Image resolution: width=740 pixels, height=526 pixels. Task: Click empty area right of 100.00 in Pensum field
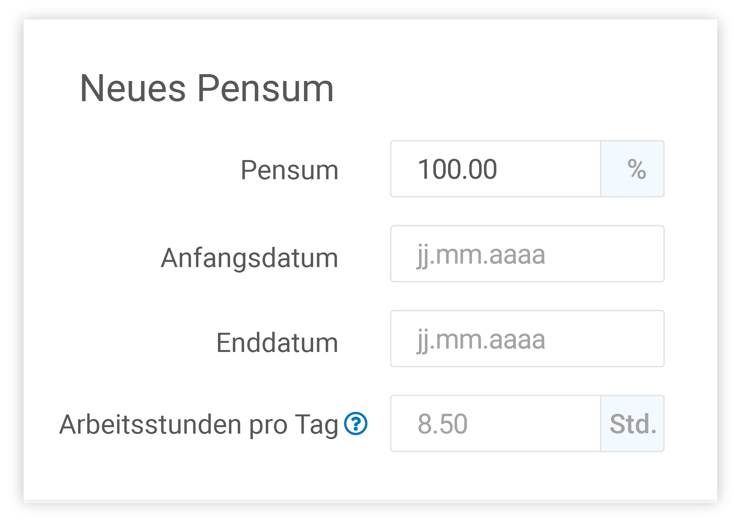(549, 169)
